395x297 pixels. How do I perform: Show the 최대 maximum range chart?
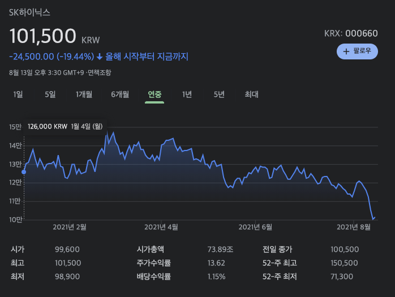pos(251,94)
